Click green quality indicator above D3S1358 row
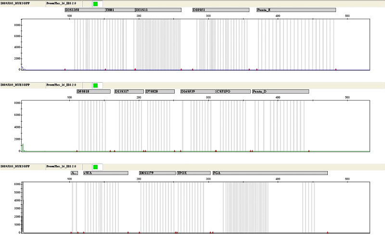Screen dimensions: 385x236 [95, 4]
